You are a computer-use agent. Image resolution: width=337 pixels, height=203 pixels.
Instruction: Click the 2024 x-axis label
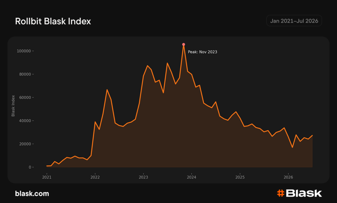(192, 177)
